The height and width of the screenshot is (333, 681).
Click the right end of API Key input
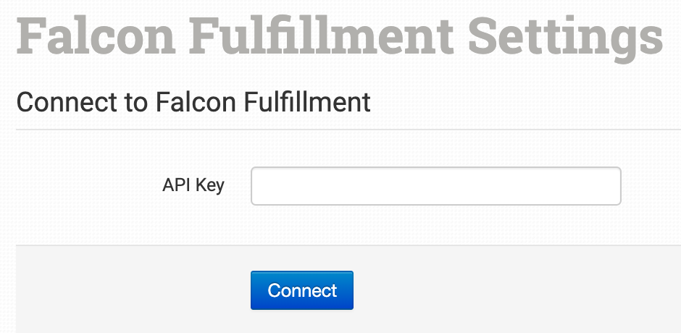click(x=614, y=186)
